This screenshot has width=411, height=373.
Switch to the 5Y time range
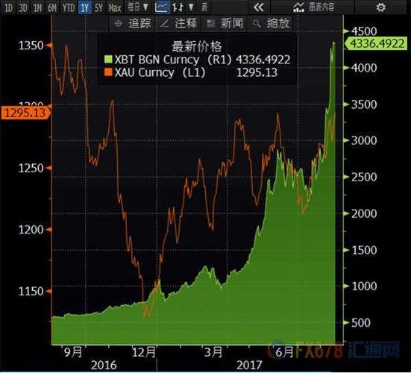[x=98, y=8]
